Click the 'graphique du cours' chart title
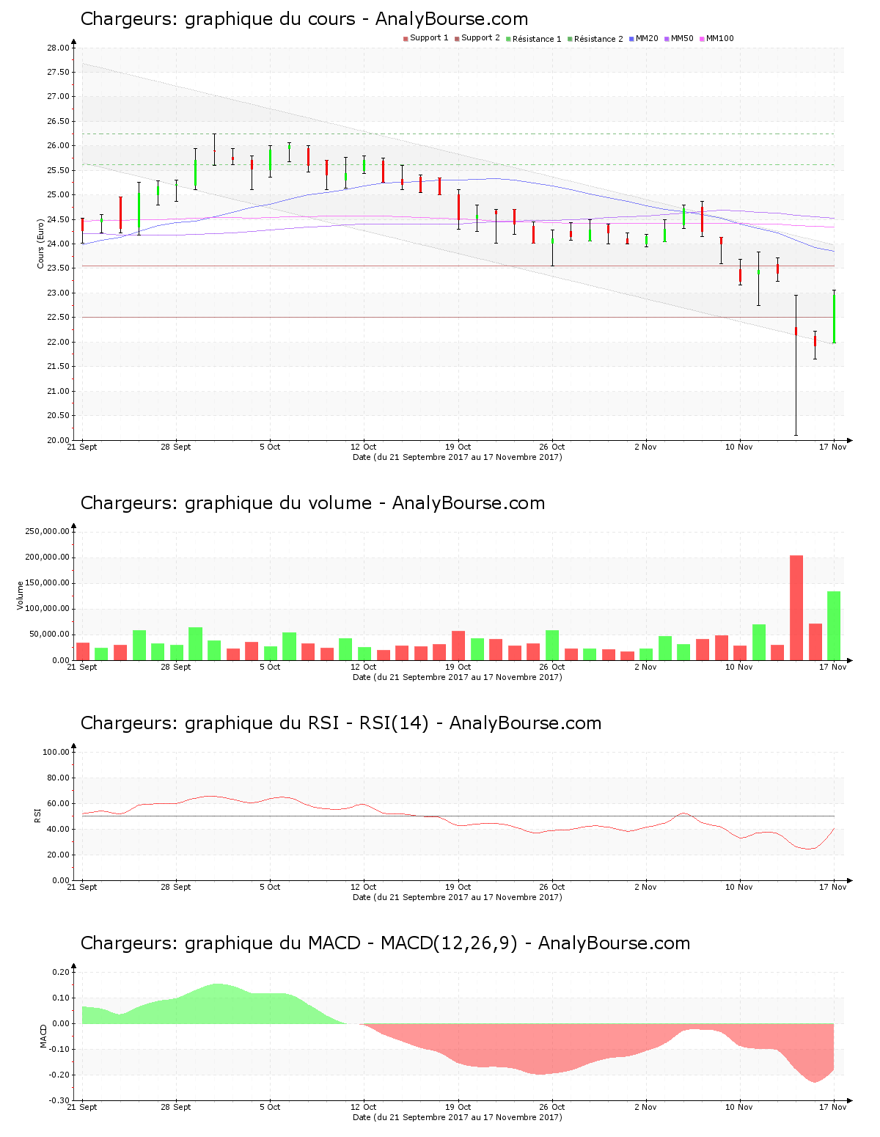 click(304, 19)
